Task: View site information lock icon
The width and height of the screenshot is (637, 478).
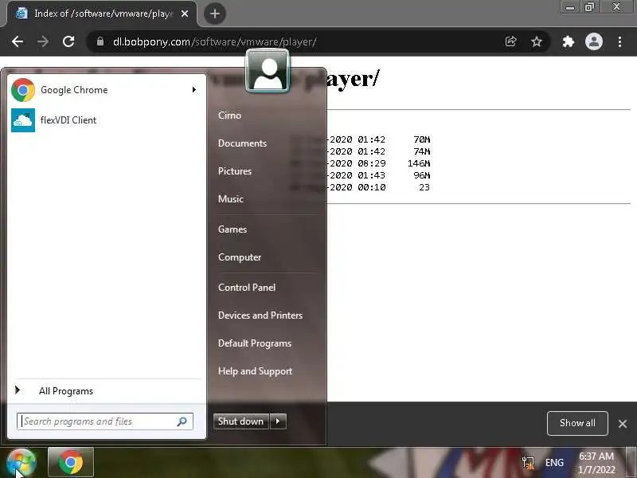Action: (x=100, y=41)
